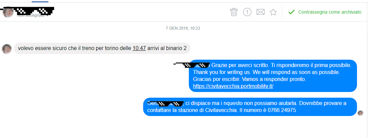368x138 pixels.
Task: Expand the arrow beside 'Non assegnato'
Action: [x=47, y=15]
